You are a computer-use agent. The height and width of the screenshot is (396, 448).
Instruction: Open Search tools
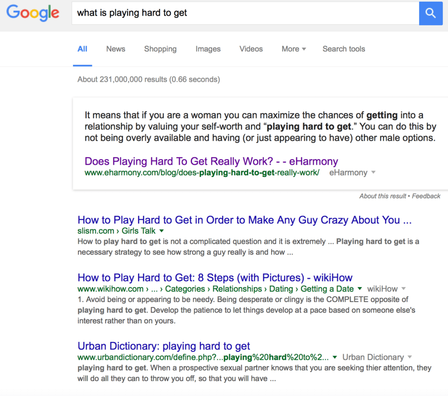pyautogui.click(x=344, y=49)
